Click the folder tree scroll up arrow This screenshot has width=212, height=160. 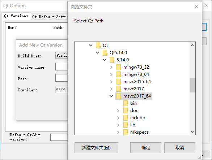(192, 45)
